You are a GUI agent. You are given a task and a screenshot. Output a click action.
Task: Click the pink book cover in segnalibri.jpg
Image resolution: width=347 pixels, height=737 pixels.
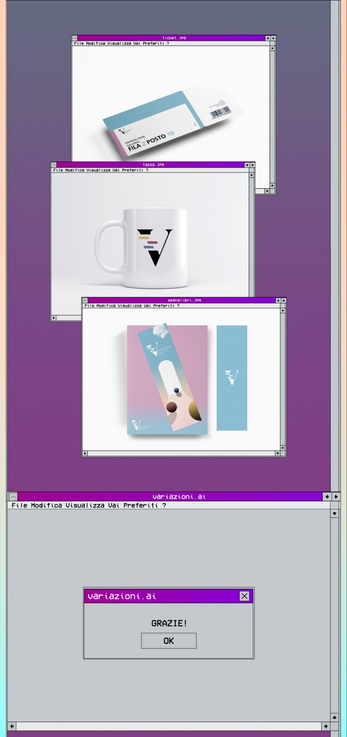point(167,380)
